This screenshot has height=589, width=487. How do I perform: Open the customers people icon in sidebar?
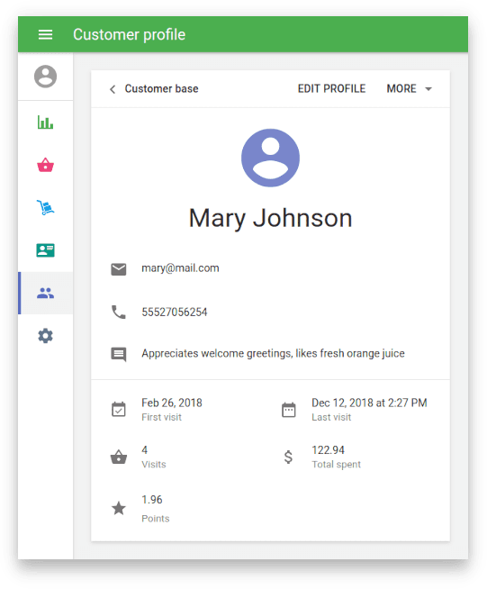click(45, 293)
